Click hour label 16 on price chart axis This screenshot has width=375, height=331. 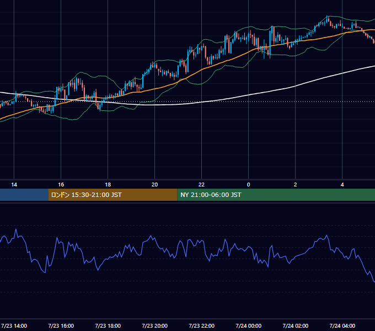pos(61,185)
